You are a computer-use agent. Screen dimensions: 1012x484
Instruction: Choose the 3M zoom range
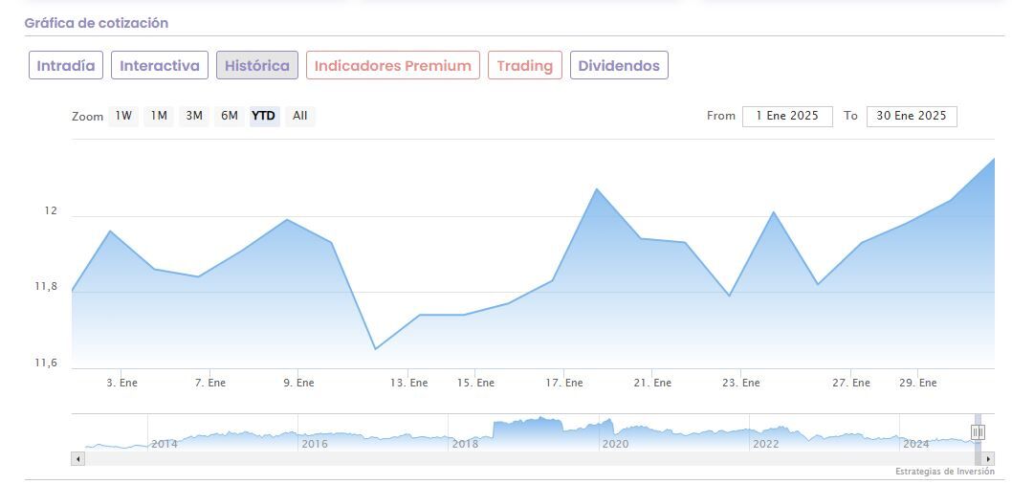[x=194, y=116]
